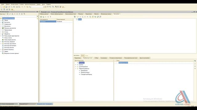Close the configuration tree panel
197x110 pixels.
coord(38,12)
